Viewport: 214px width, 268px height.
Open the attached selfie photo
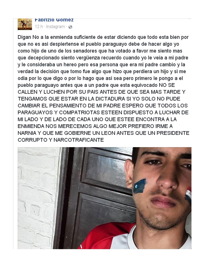(x=104, y=198)
